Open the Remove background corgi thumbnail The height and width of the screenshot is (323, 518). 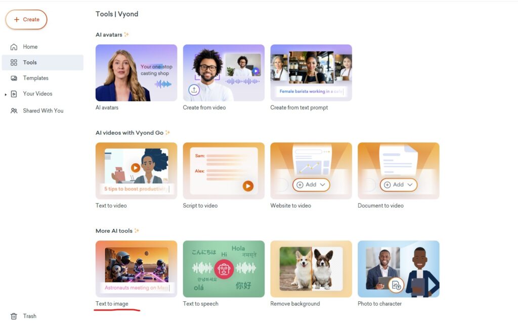(x=311, y=269)
